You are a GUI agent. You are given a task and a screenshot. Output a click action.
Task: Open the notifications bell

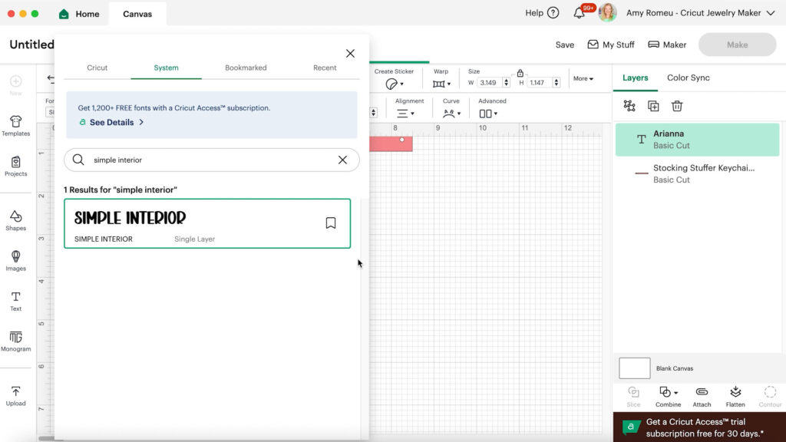pos(579,13)
